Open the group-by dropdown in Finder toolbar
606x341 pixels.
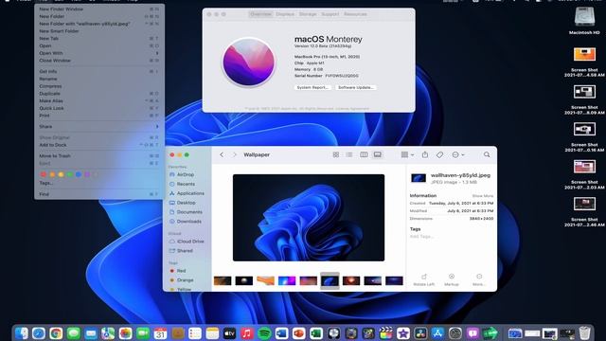(x=407, y=154)
